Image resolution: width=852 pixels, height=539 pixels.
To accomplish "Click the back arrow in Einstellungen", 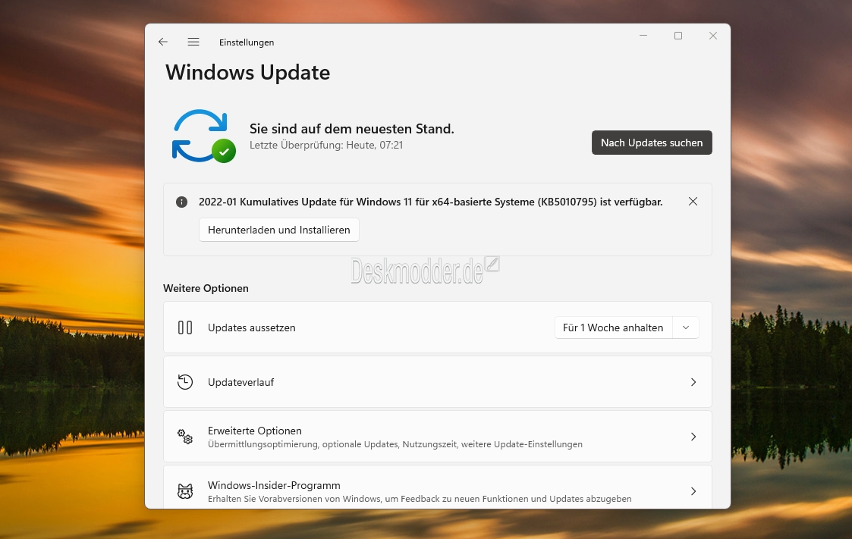I will click(162, 42).
